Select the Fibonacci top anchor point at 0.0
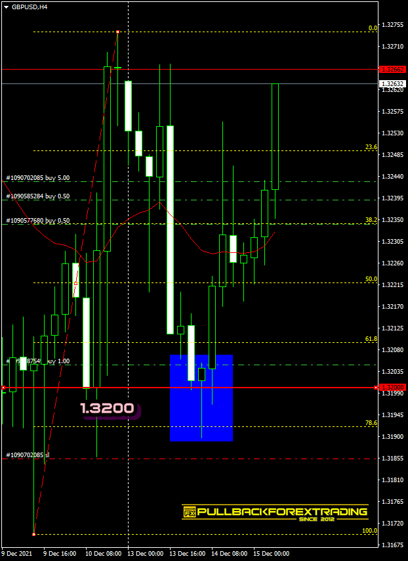This screenshot has width=408, height=561. [x=117, y=32]
